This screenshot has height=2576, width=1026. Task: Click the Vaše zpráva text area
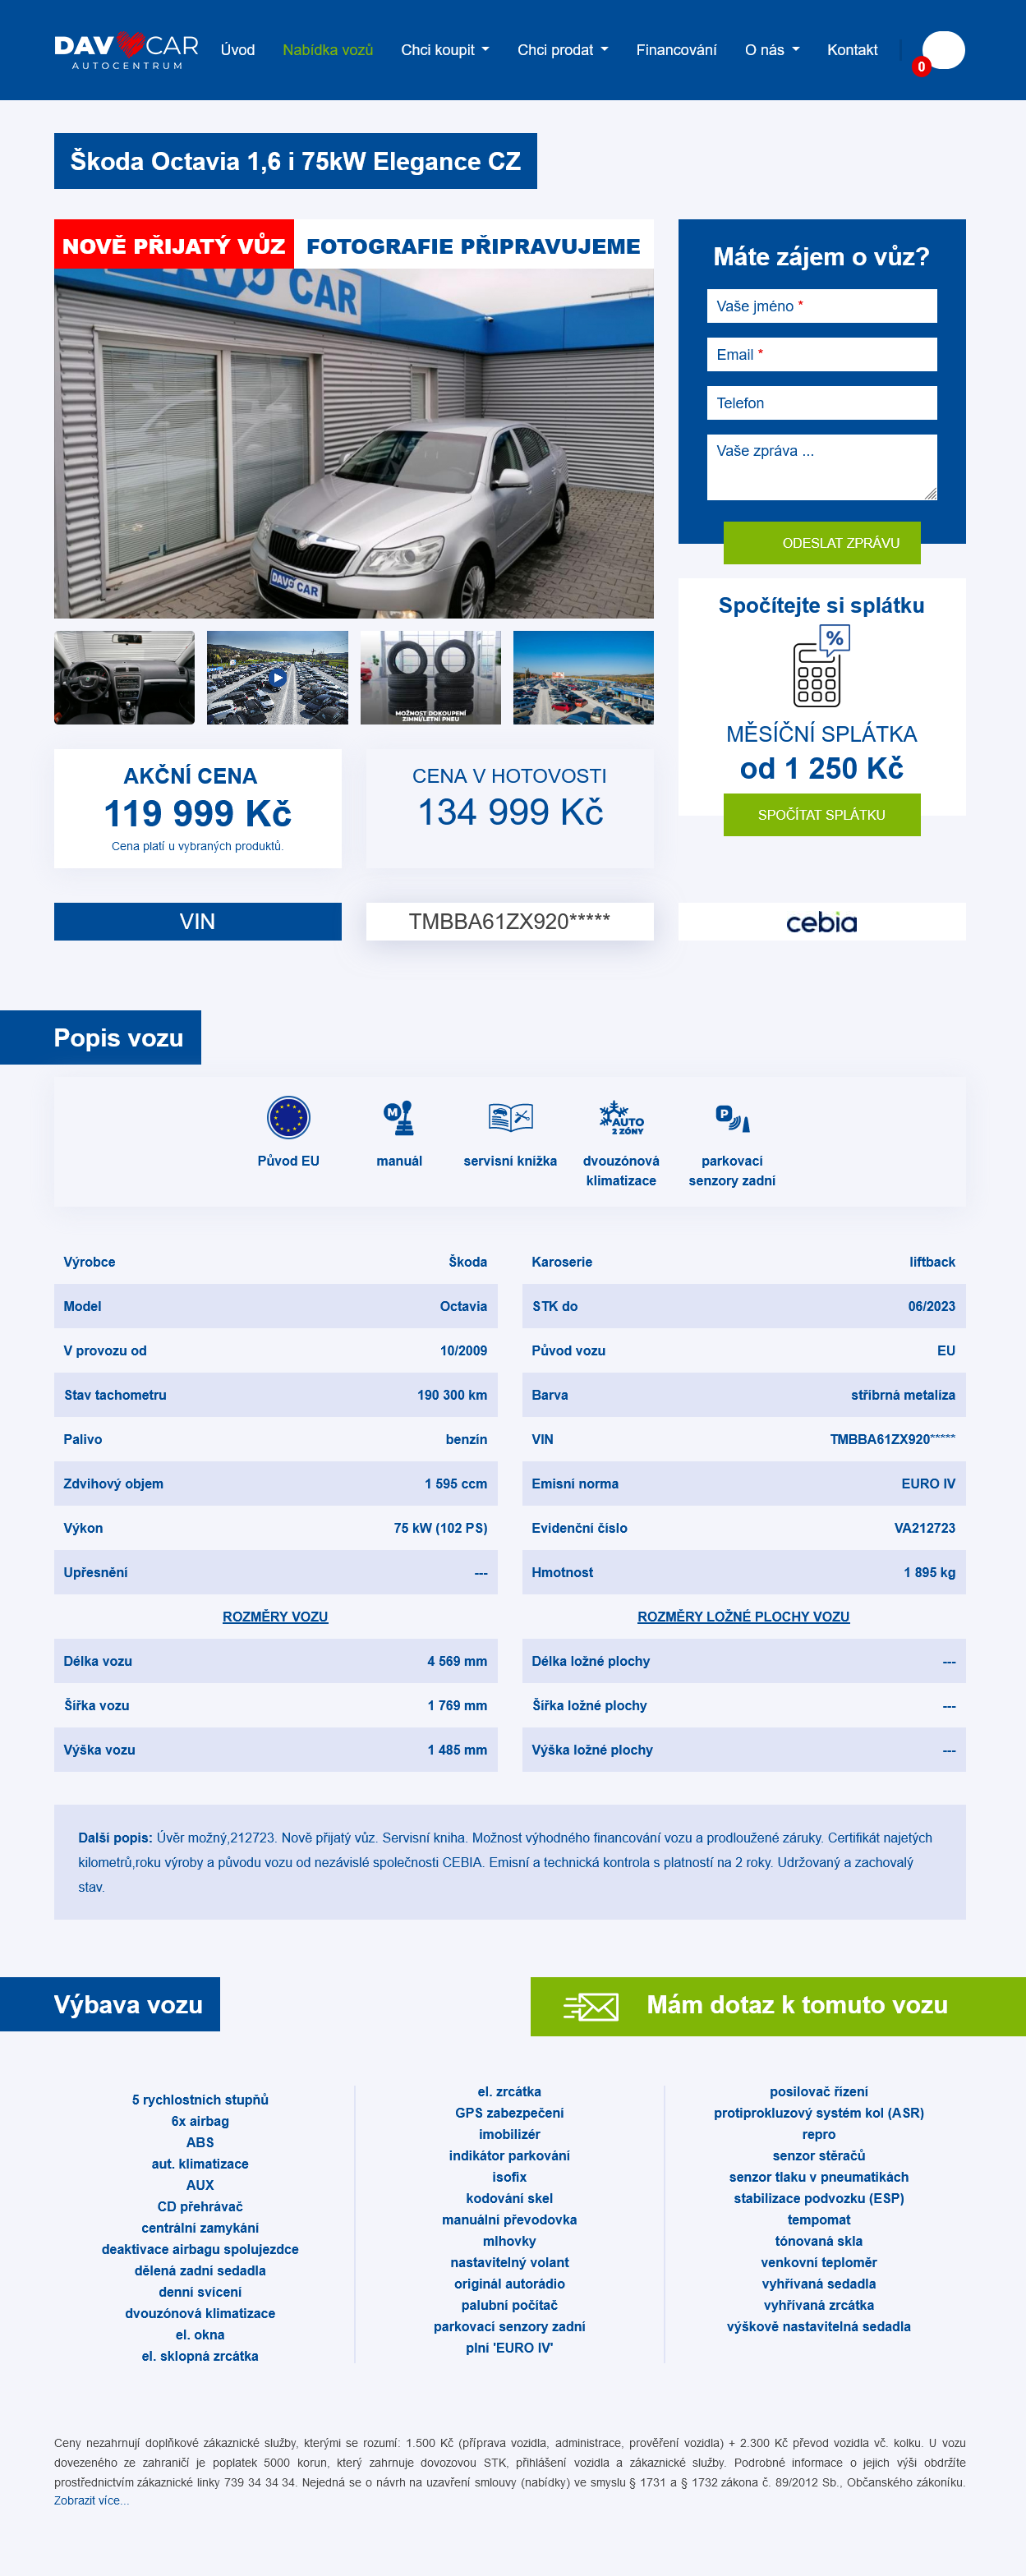(822, 467)
